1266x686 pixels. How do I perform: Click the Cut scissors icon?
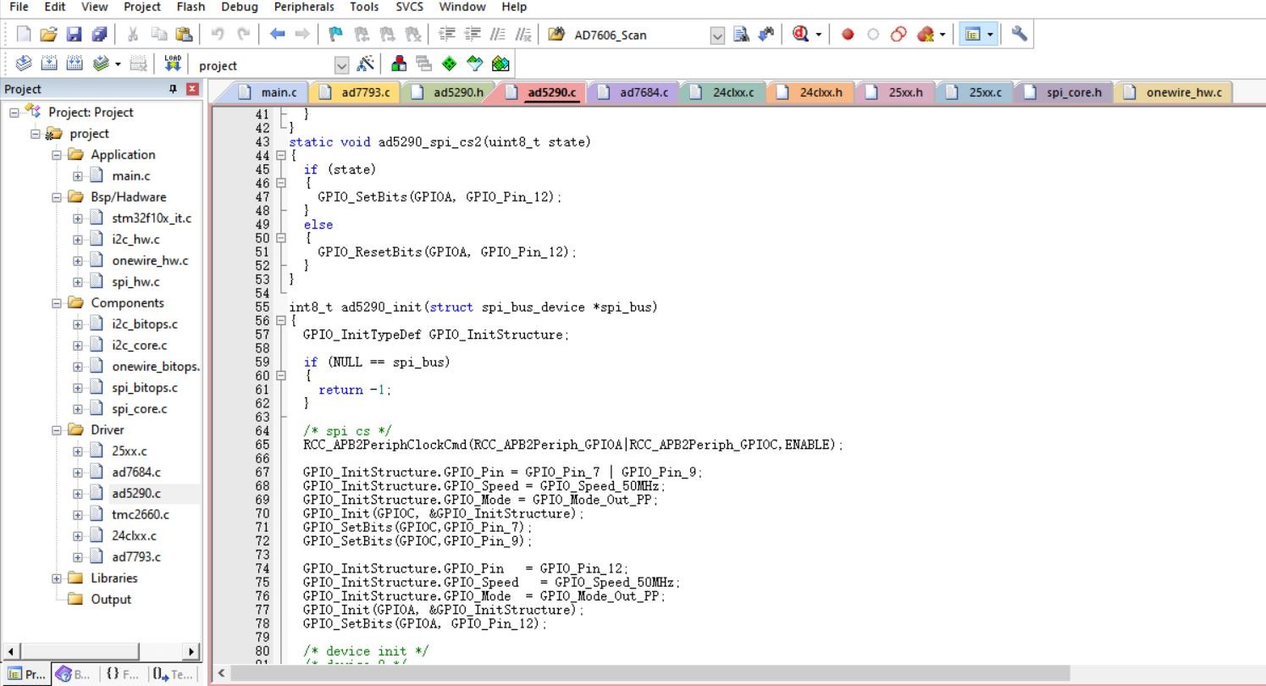point(132,34)
